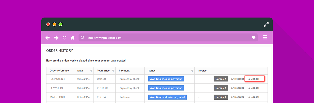Click the Payment column header
314x103 pixels.
click(124, 71)
